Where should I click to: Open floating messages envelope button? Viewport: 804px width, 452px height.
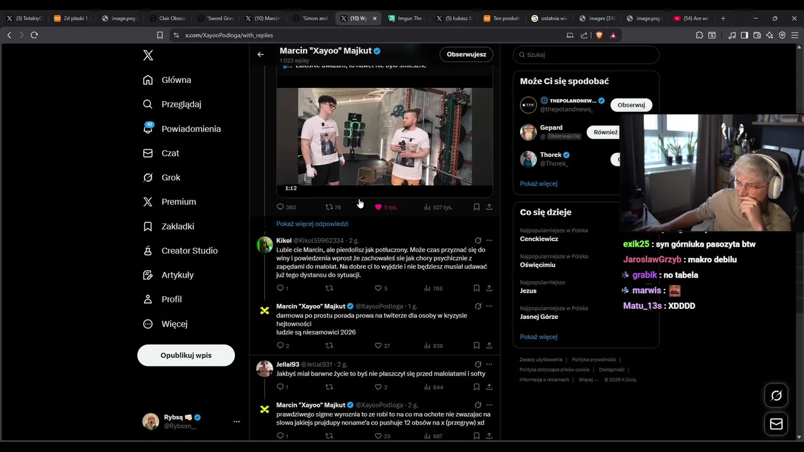tap(776, 424)
